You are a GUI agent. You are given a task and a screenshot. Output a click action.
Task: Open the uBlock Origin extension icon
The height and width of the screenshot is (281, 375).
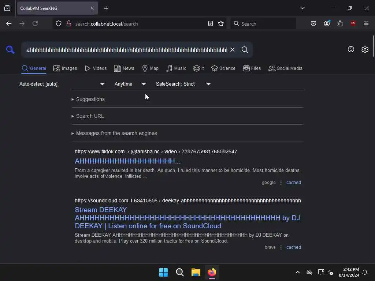pos(353,23)
